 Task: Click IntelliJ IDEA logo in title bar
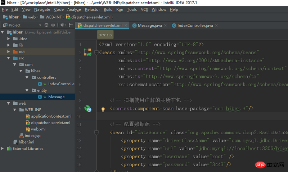[x=3, y=3]
